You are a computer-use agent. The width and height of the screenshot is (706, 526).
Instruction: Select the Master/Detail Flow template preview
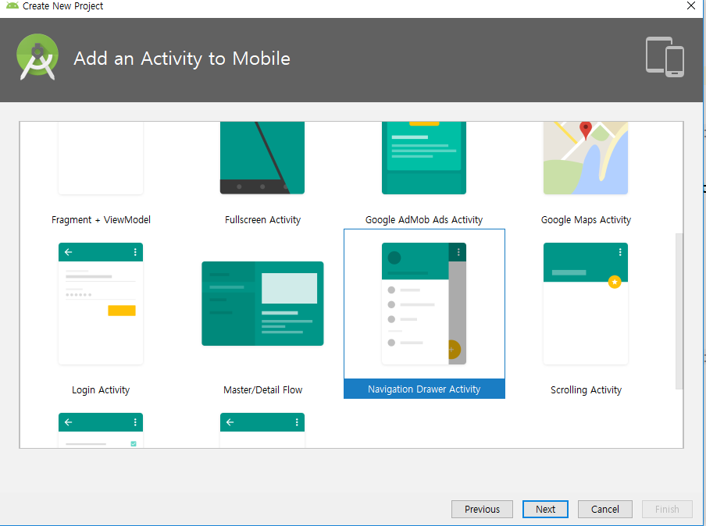(x=262, y=304)
